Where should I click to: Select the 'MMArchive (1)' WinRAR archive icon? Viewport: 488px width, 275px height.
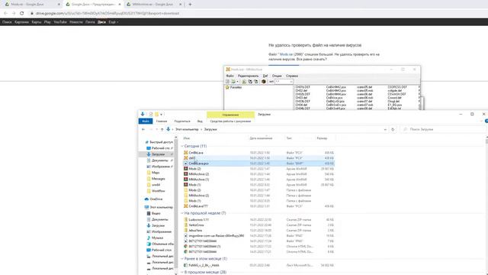coord(186,180)
